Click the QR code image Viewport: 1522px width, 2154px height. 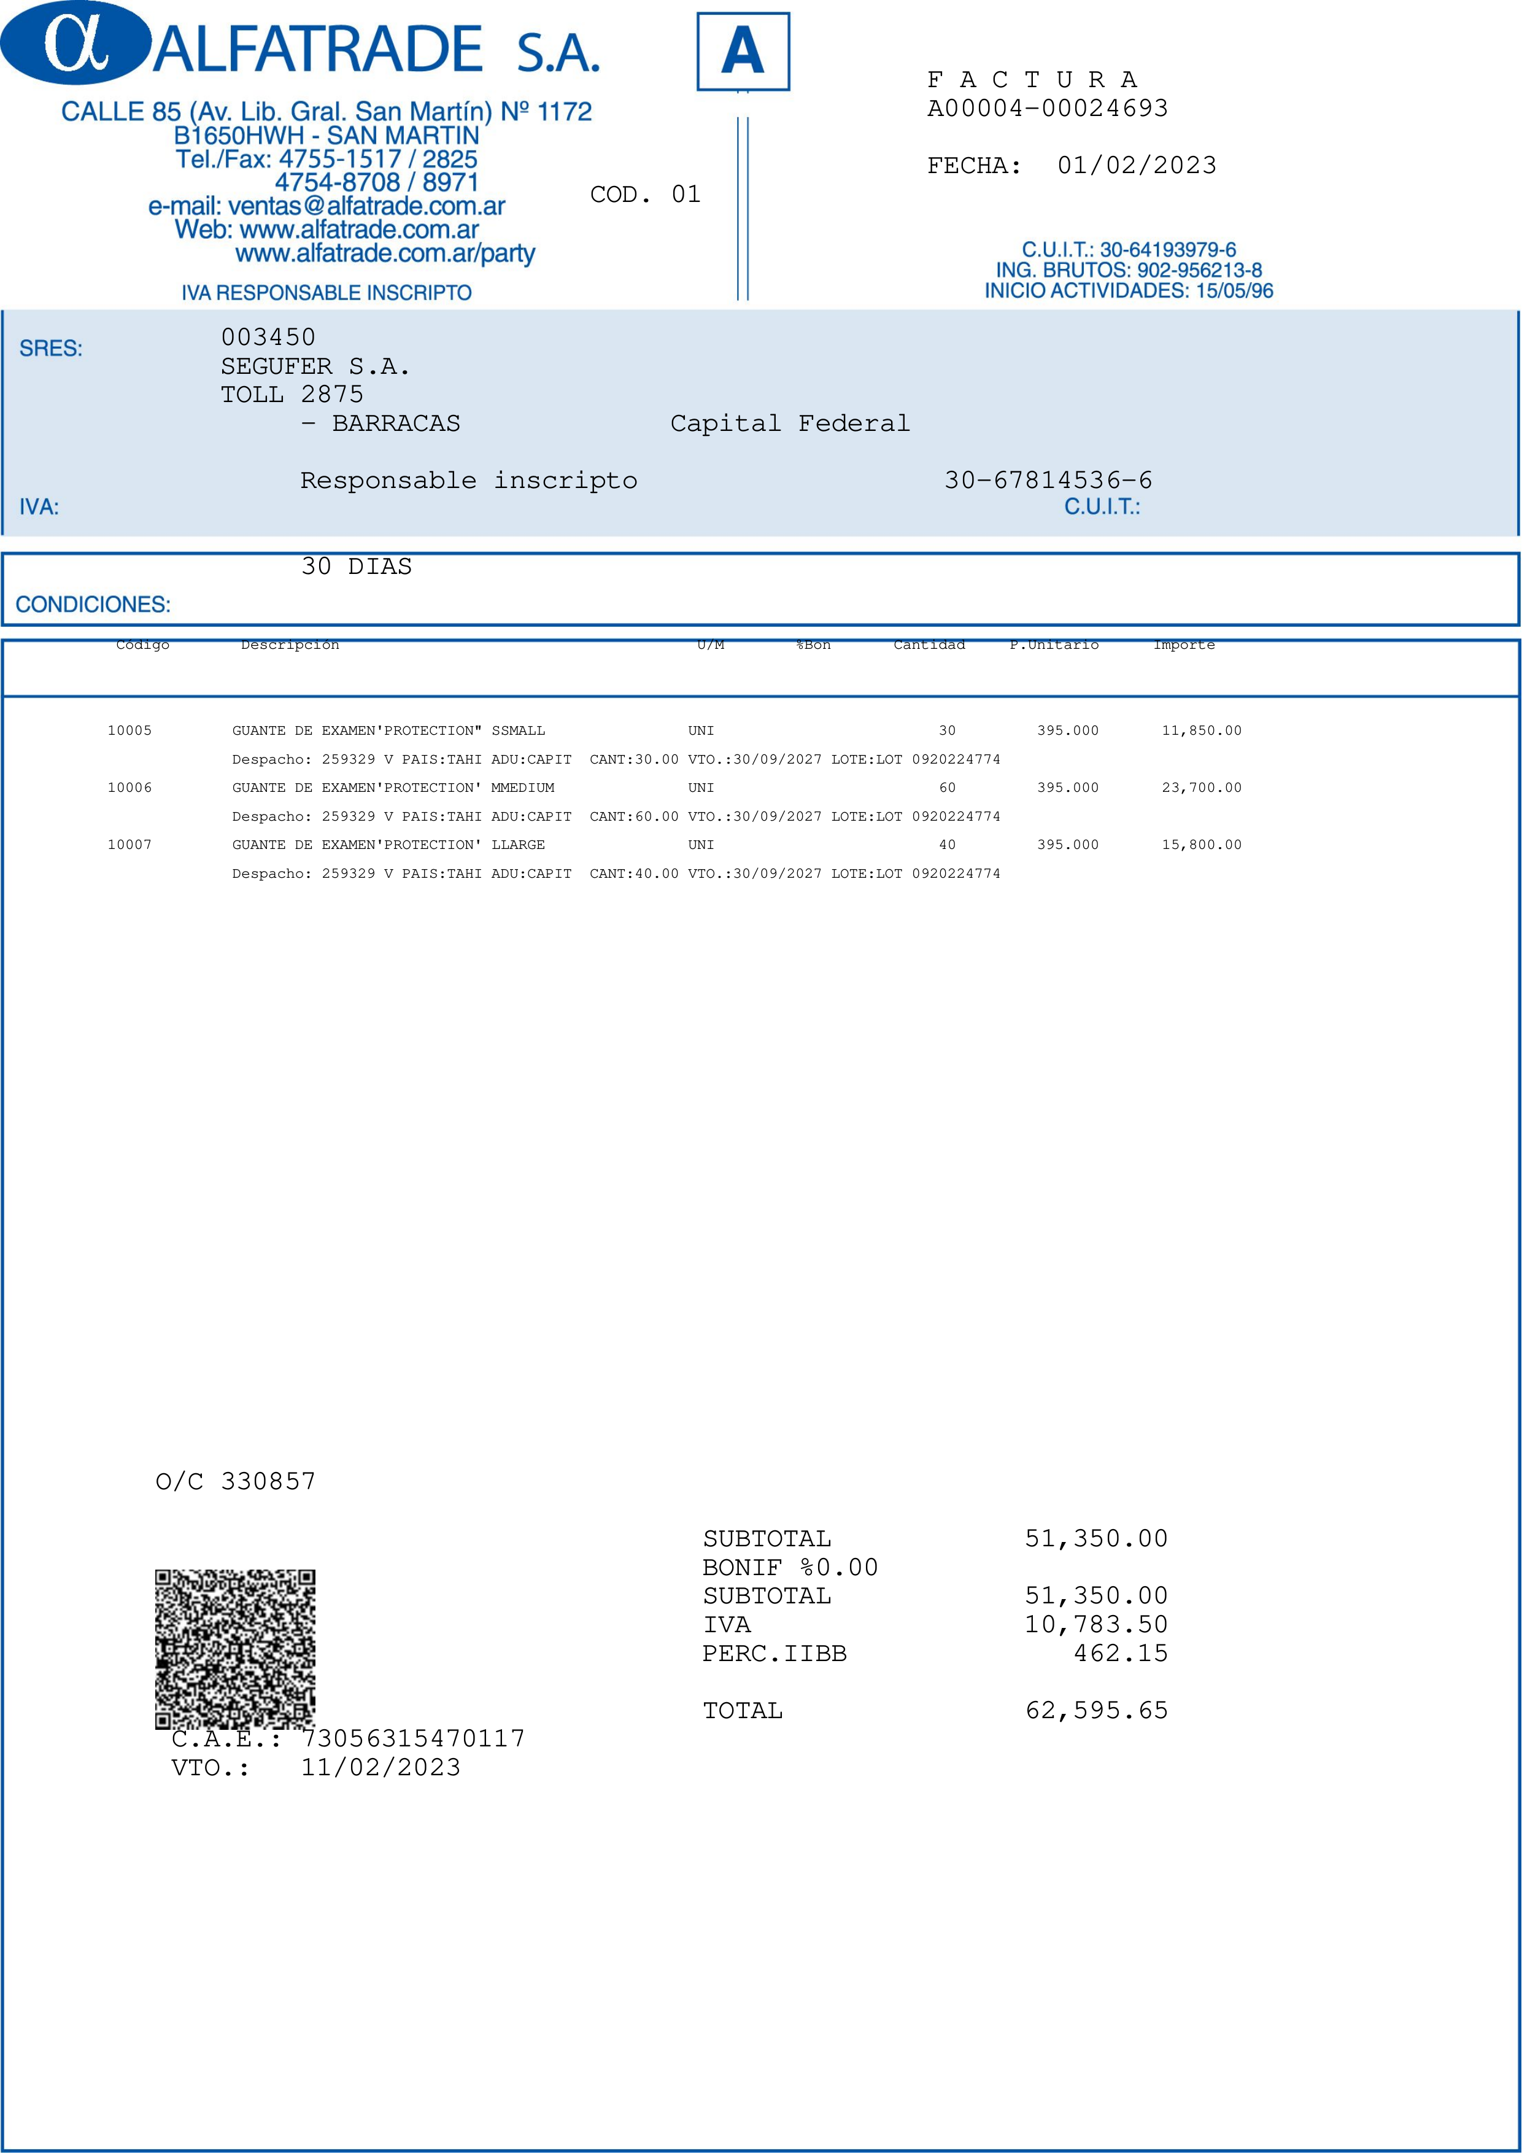point(234,1648)
